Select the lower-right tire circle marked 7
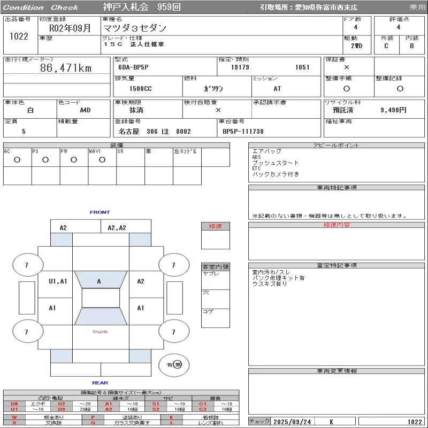The image size is (428, 428). (x=173, y=332)
